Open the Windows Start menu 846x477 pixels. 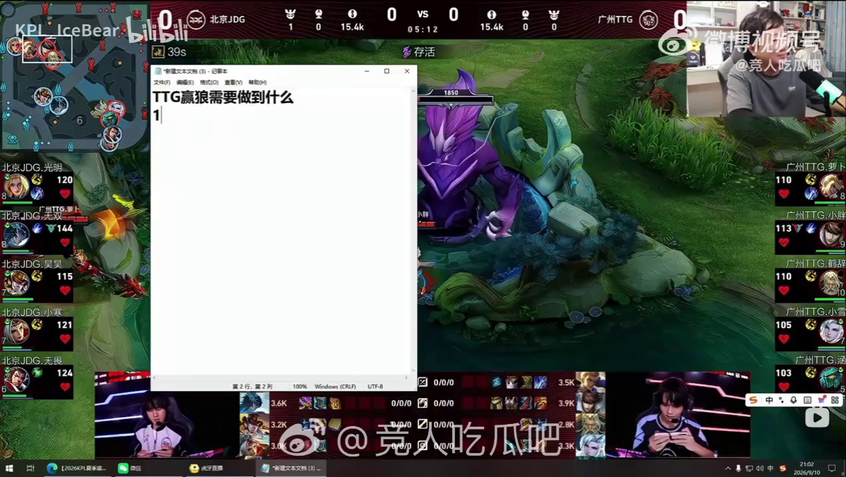click(x=9, y=468)
